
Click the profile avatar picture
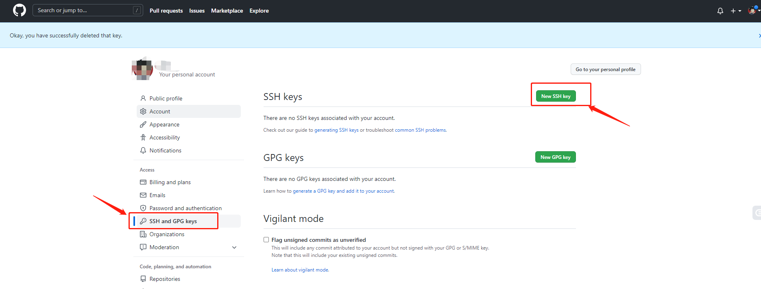coord(142,69)
